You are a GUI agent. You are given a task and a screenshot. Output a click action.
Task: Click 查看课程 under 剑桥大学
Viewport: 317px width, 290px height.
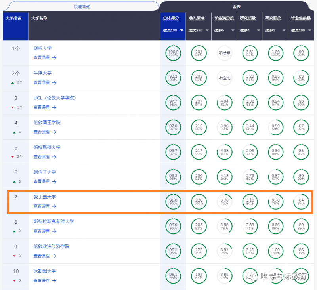tap(45, 58)
